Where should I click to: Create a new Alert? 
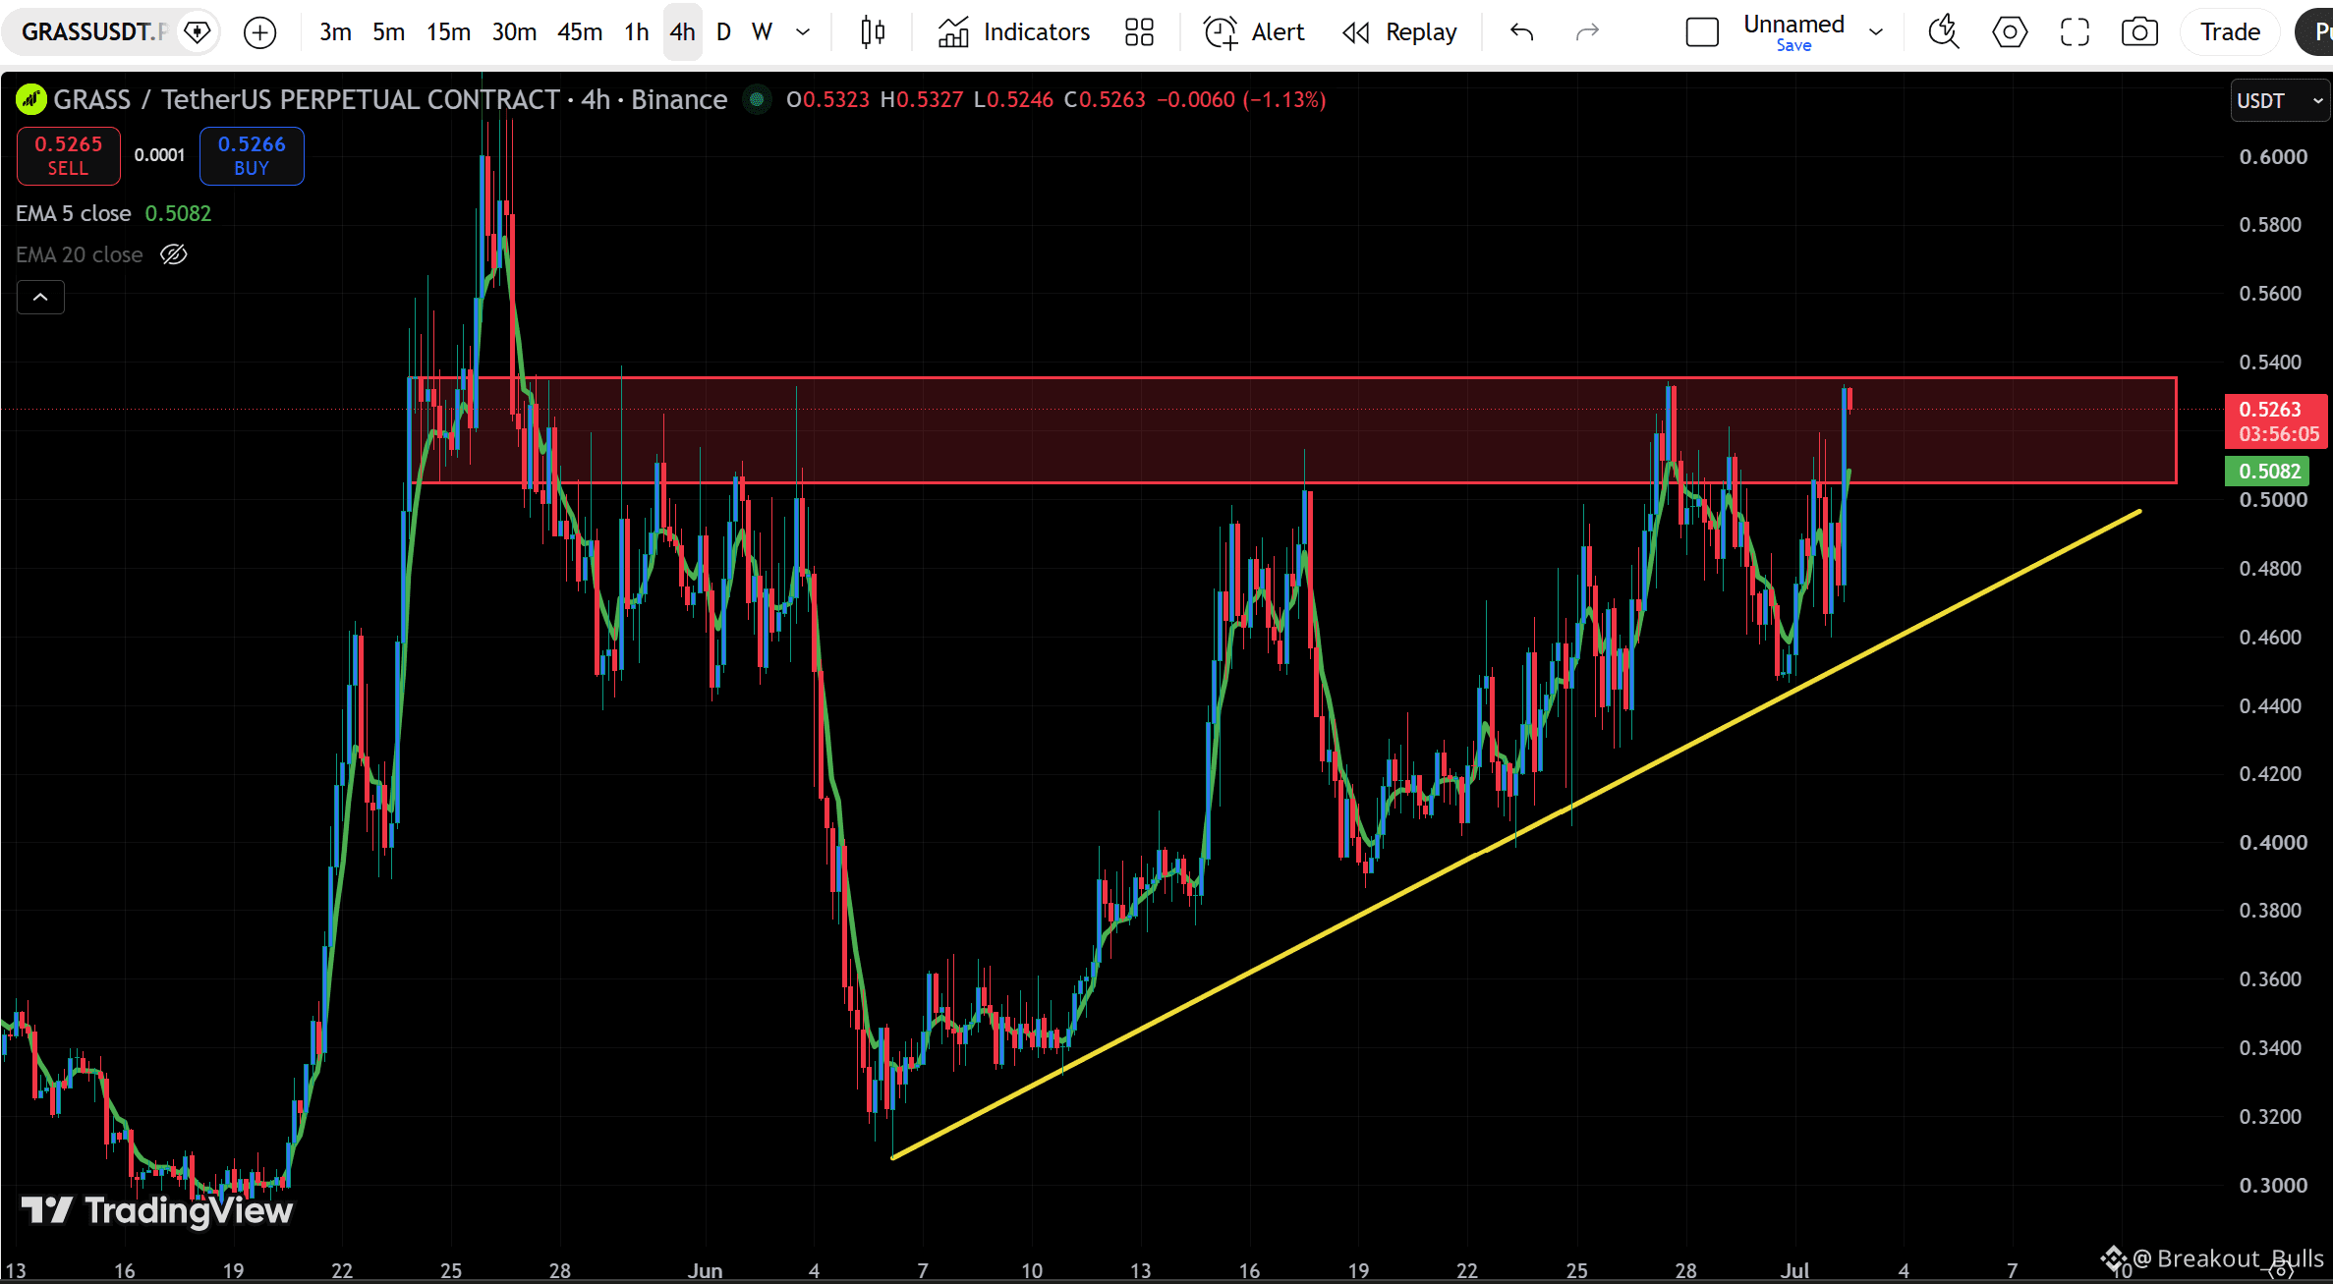point(1254,32)
